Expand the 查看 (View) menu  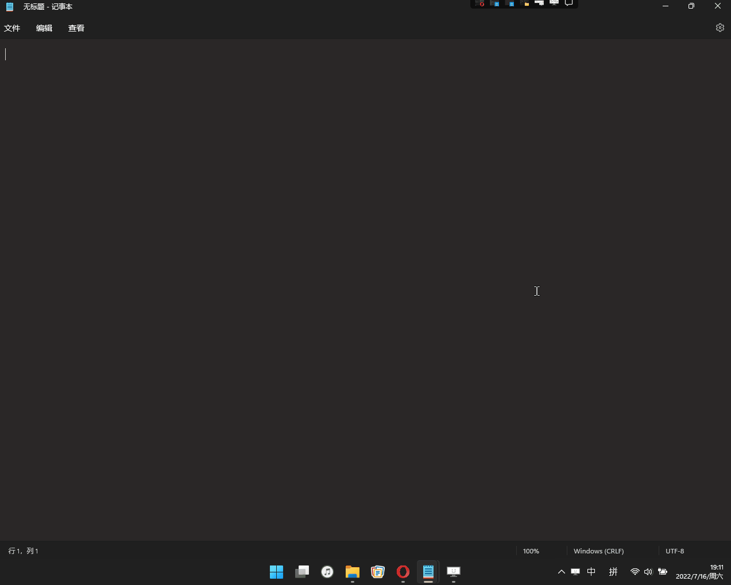pos(76,28)
